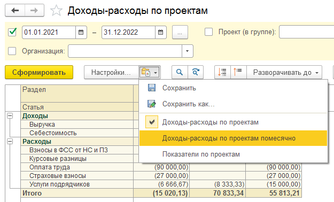Select the Доходы row label
Image resolution: width=334 pixels, height=202 pixels.
coord(77,116)
